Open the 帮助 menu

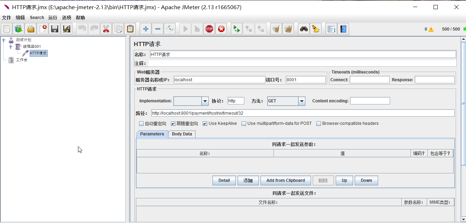[x=80, y=18]
